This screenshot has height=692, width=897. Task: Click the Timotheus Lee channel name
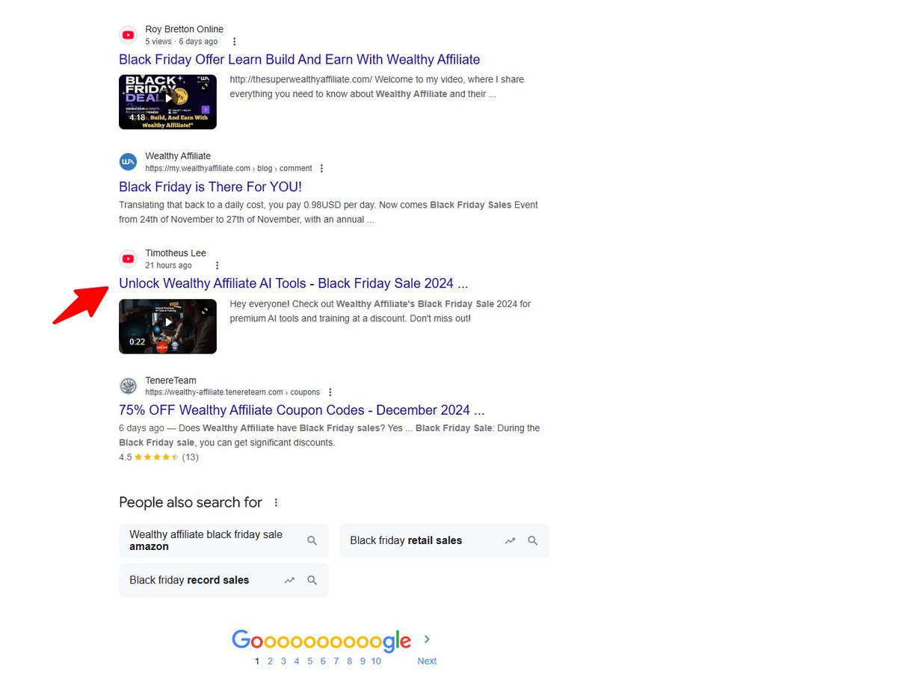pos(176,253)
